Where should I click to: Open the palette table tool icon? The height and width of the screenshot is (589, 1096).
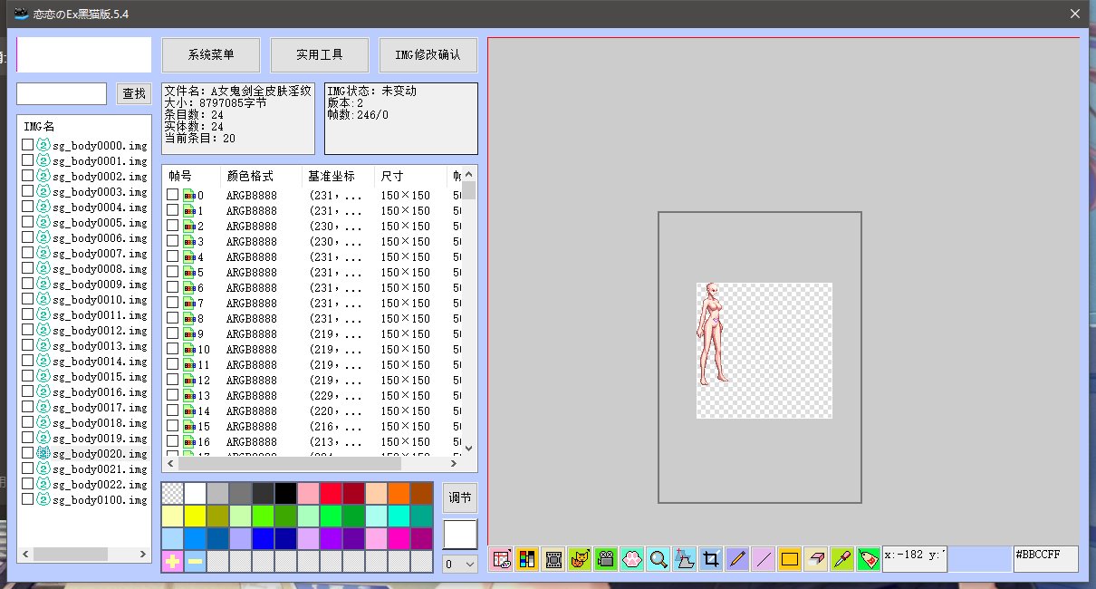pos(501,559)
